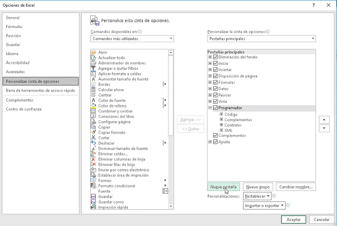
Task: Click the Deshacer undo arrow icon
Action: click(x=93, y=143)
